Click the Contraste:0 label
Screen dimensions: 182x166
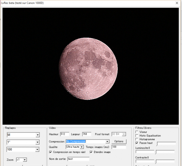point(142,158)
